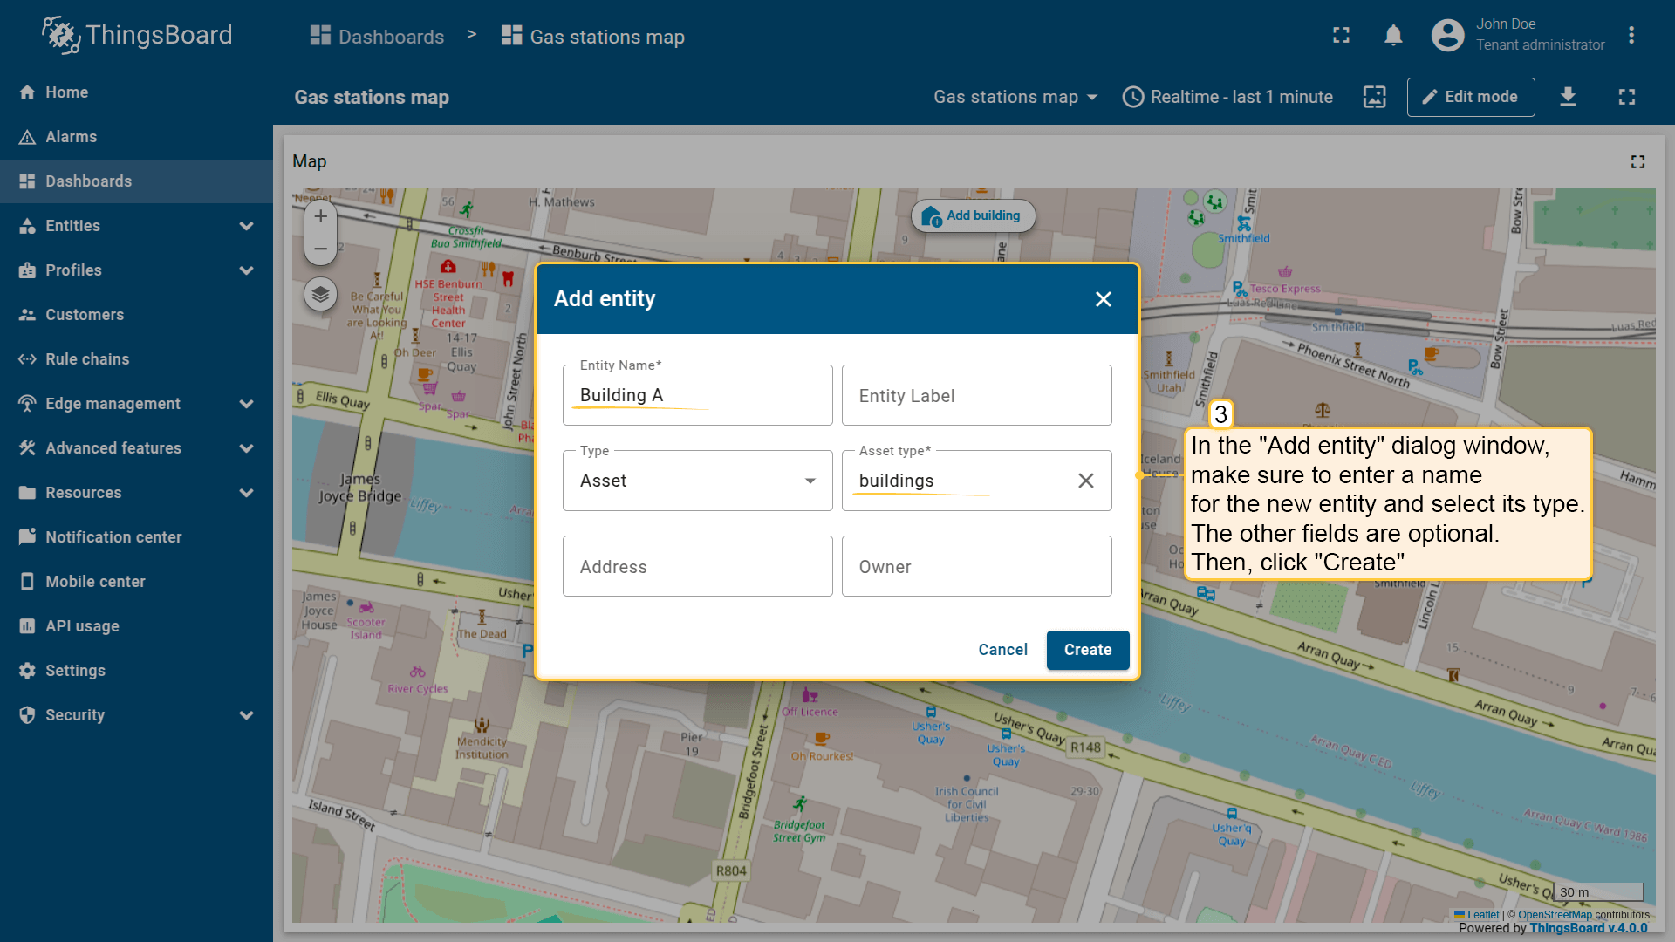The width and height of the screenshot is (1675, 942).
Task: Open the user account avatar icon
Action: pos(1447,36)
